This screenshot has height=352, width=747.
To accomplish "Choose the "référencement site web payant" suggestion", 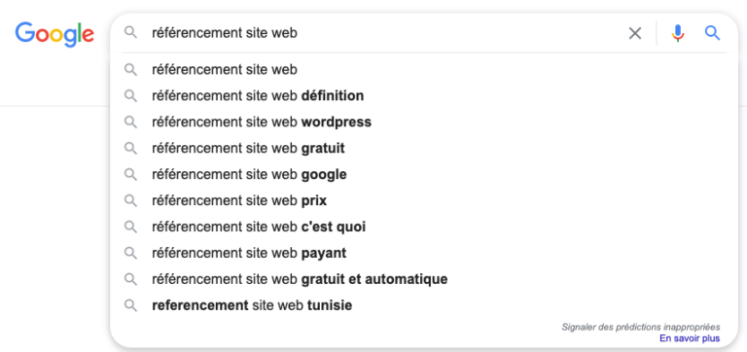I will [x=424, y=254].
